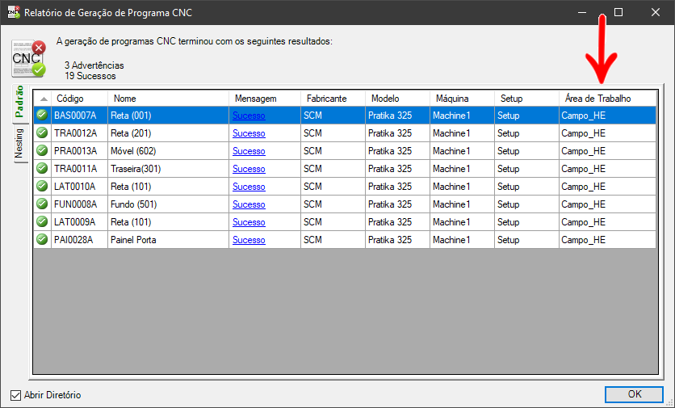Sort by the Mensagem column header

click(x=265, y=99)
